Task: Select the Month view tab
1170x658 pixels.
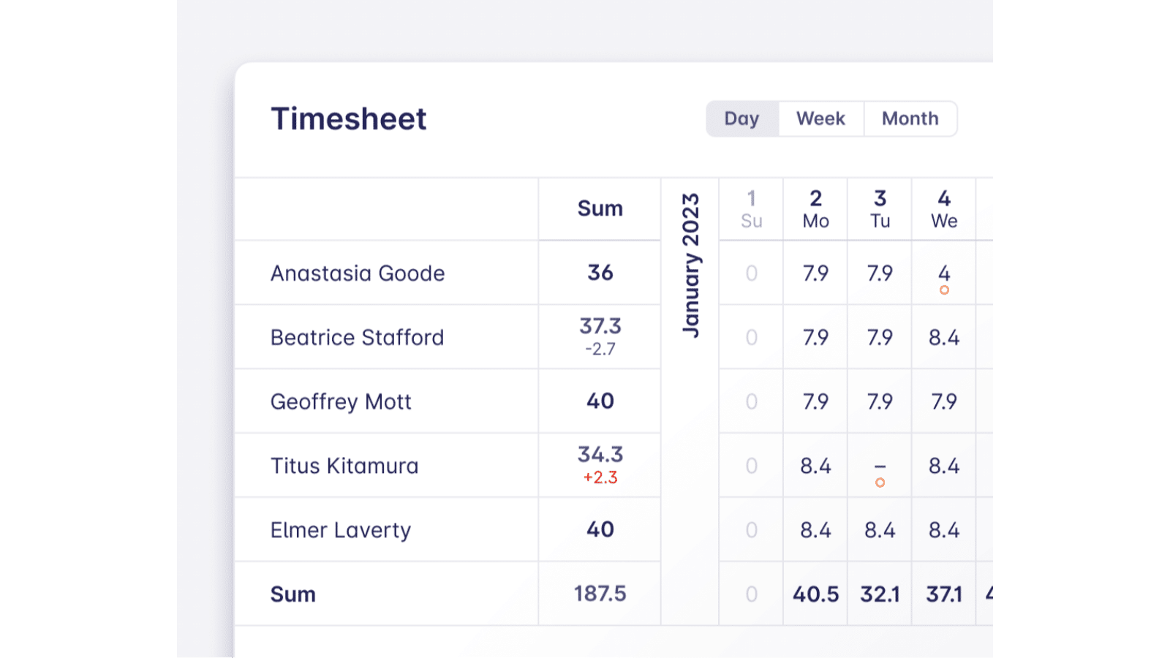Action: click(910, 118)
